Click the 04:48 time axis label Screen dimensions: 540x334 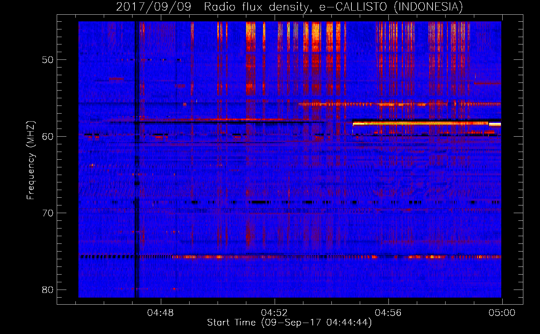tap(161, 313)
